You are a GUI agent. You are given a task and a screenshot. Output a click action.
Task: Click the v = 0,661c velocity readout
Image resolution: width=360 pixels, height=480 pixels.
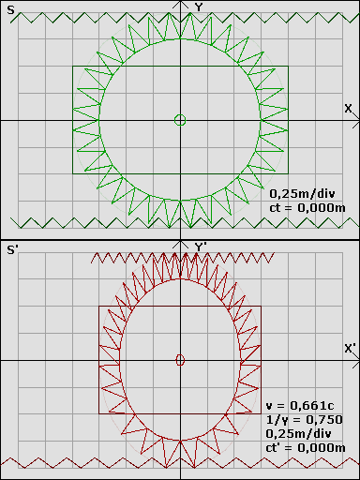(300, 406)
